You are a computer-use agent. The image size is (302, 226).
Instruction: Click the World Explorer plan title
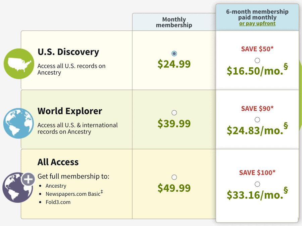click(70, 111)
